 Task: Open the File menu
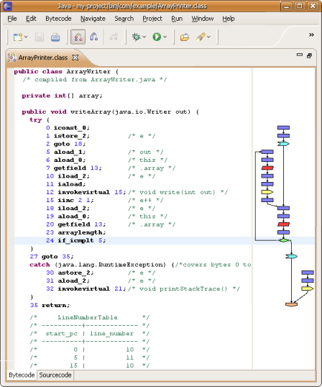(12, 19)
